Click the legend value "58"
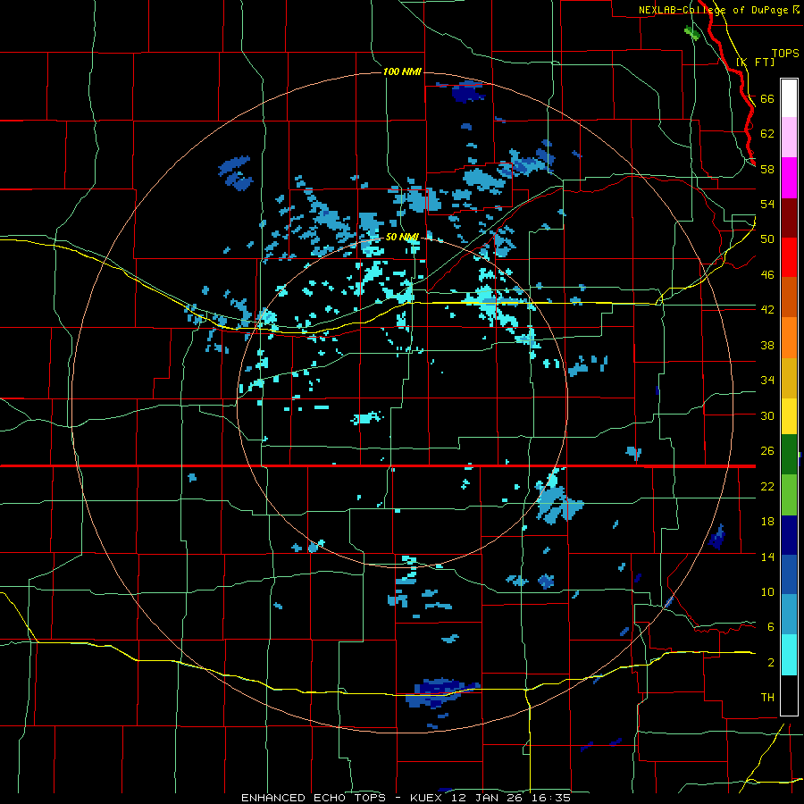The image size is (804, 804). pyautogui.click(x=767, y=169)
